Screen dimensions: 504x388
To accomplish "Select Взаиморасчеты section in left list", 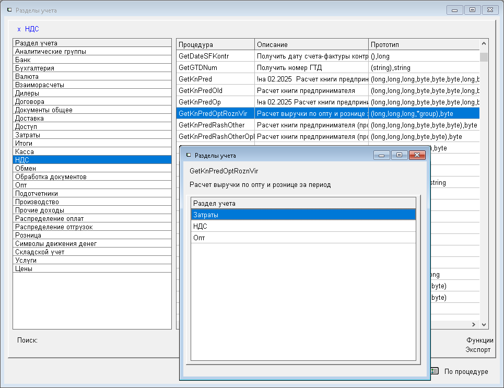I will click(40, 85).
